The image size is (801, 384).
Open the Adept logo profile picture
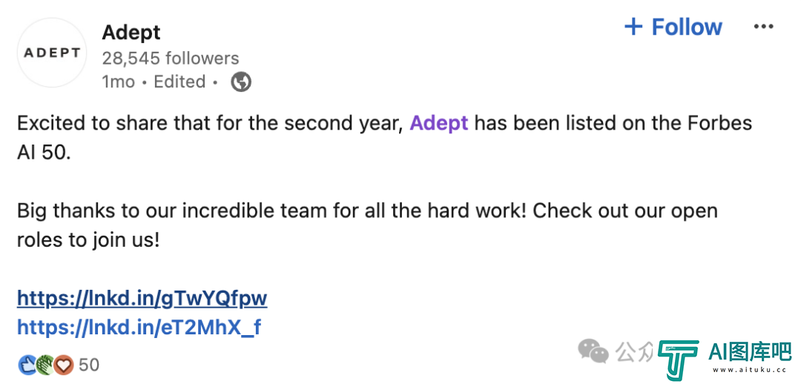coord(52,53)
